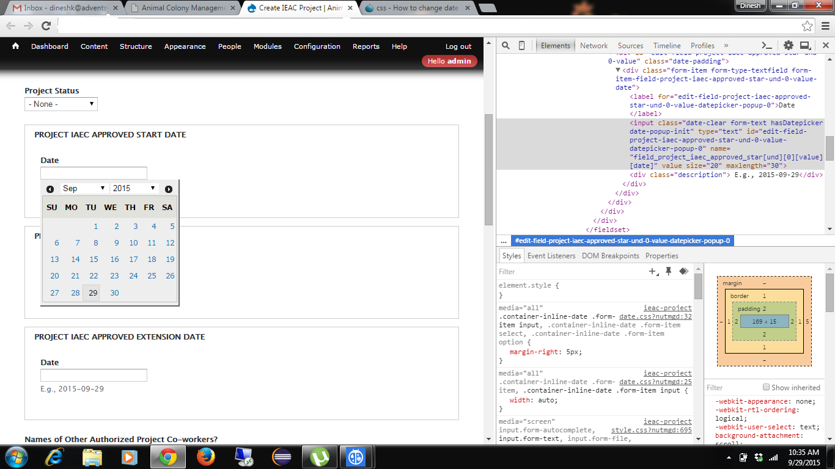Open style.css?nutmgd:695 source link
Screen dimensions: 835x469
(652, 430)
